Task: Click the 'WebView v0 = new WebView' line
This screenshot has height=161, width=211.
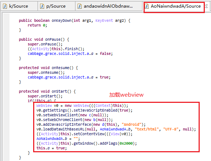Action: 82,106
